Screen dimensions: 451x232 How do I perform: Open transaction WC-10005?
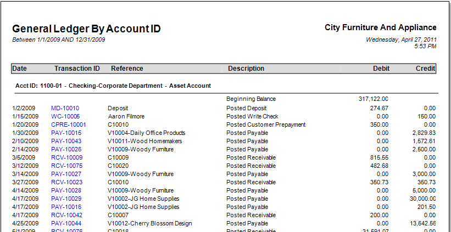click(65, 117)
